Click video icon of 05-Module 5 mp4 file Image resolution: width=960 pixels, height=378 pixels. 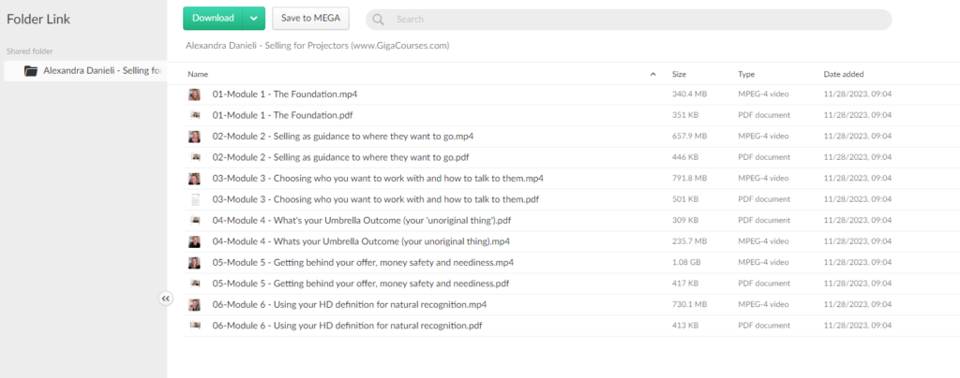click(194, 263)
